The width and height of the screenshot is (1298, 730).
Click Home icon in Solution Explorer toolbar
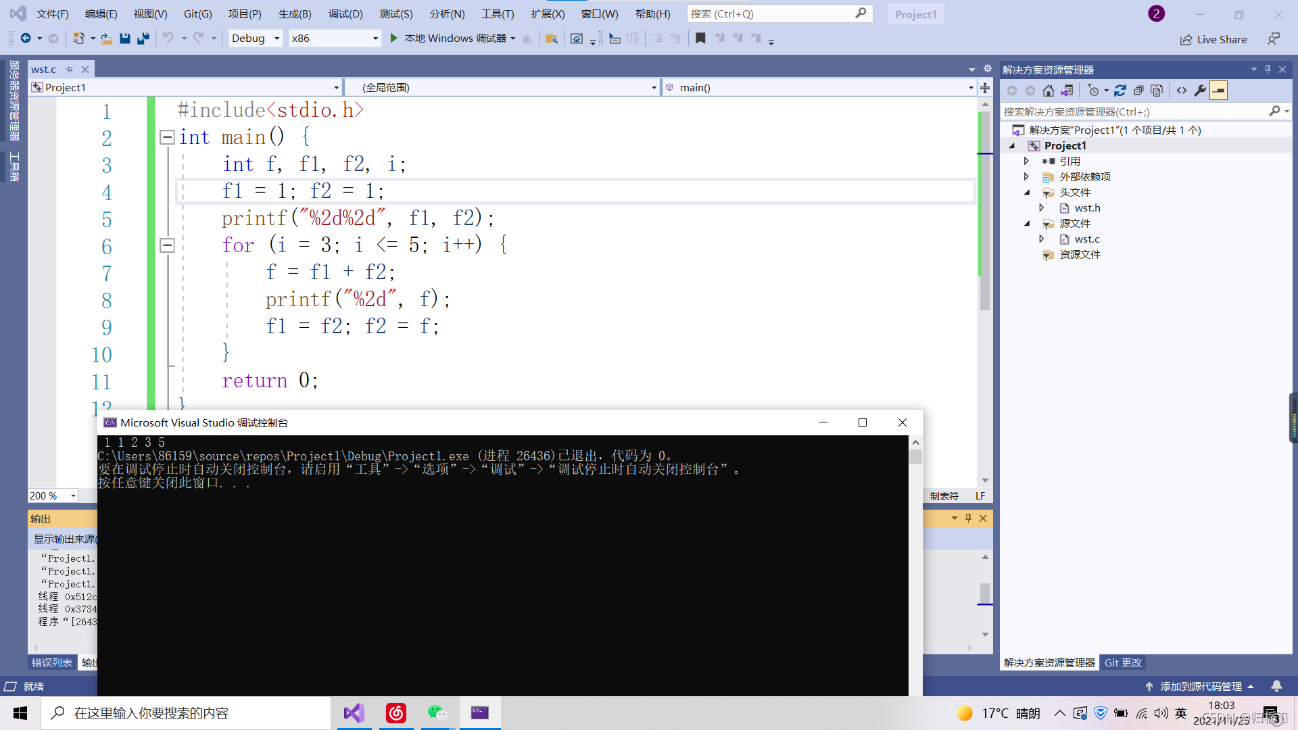tap(1048, 91)
